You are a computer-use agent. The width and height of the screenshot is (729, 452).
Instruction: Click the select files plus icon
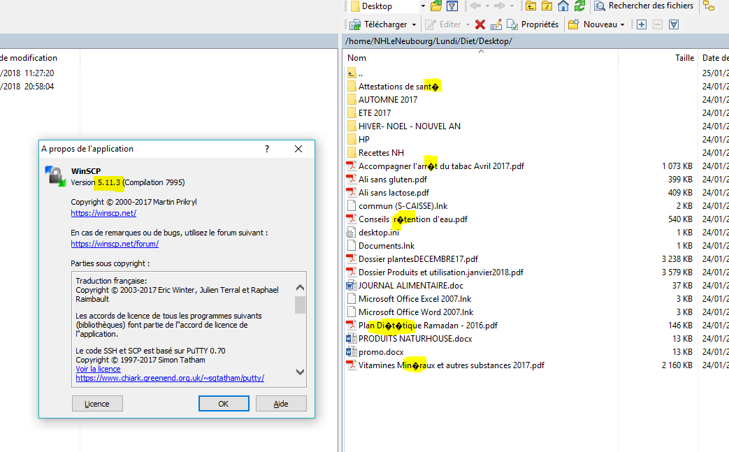coord(642,24)
